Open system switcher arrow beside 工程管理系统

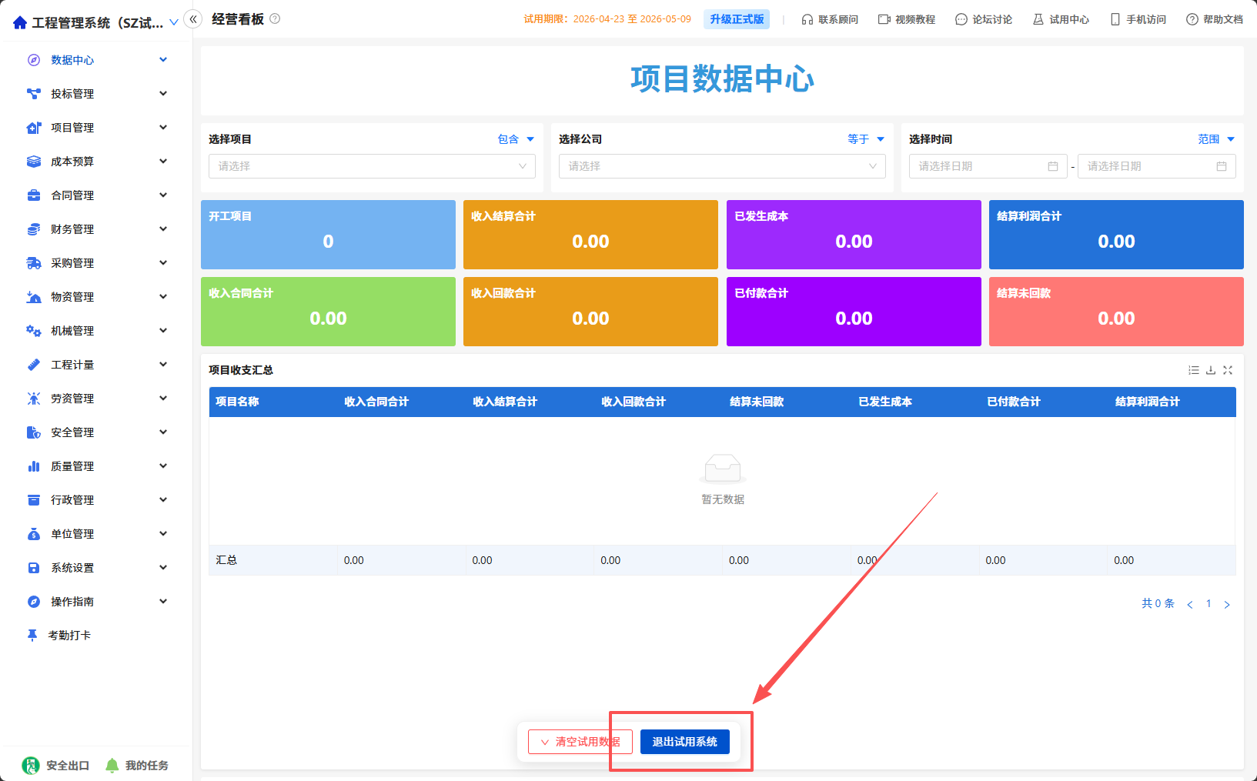(x=174, y=22)
